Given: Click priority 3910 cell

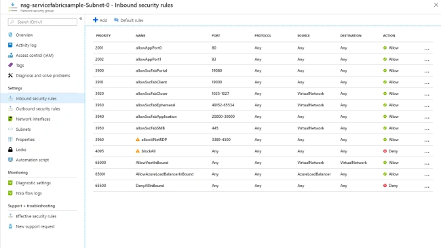Looking at the screenshot, I should [99, 82].
